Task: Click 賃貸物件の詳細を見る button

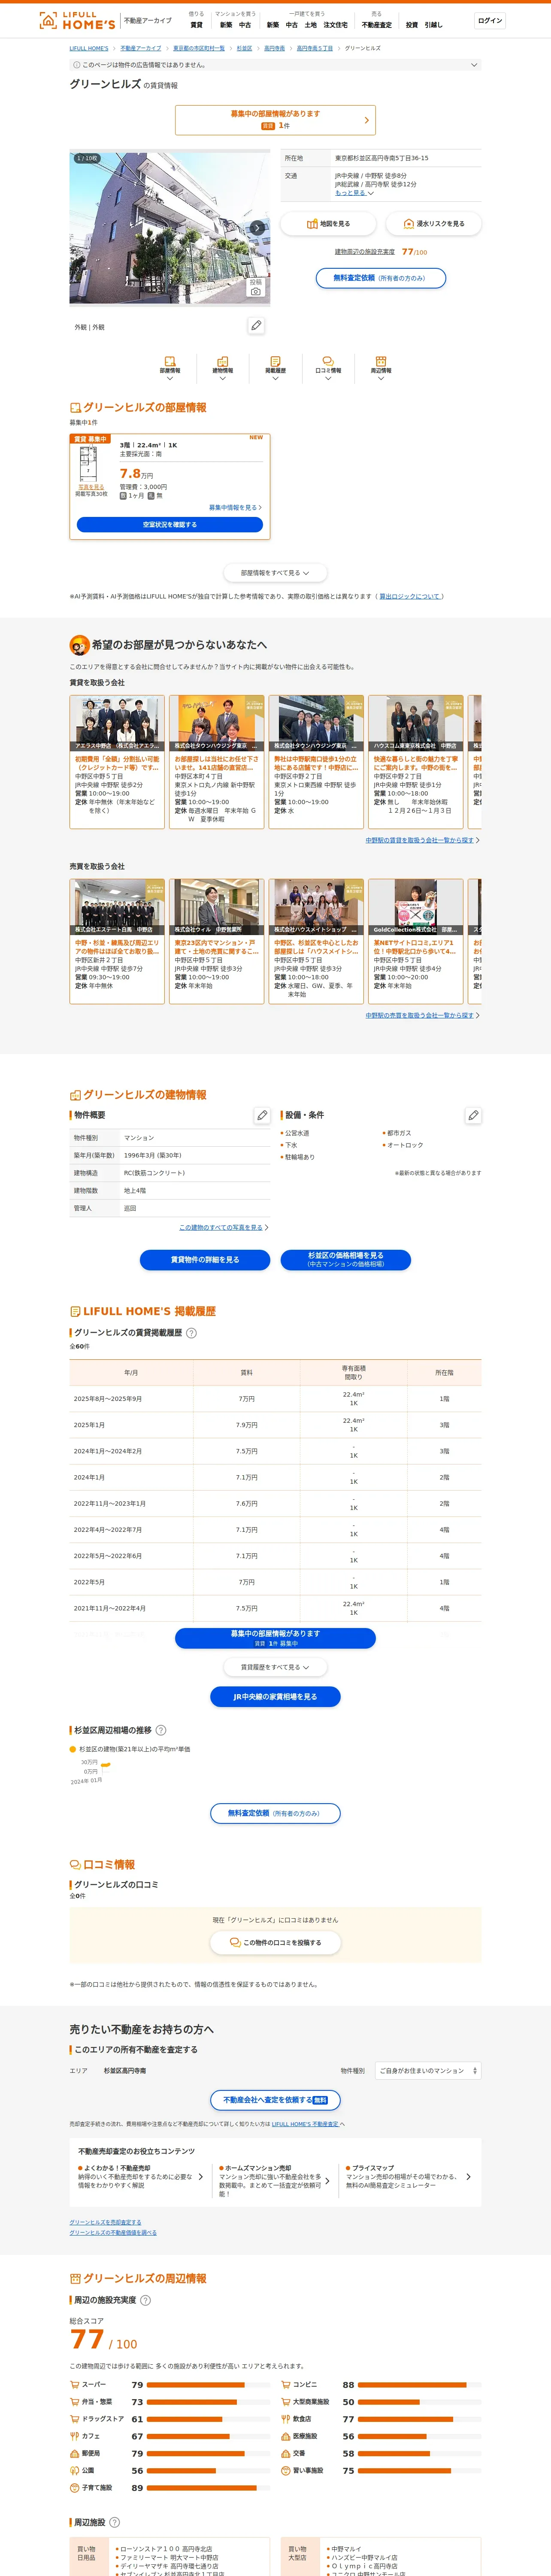Action: click(205, 1260)
